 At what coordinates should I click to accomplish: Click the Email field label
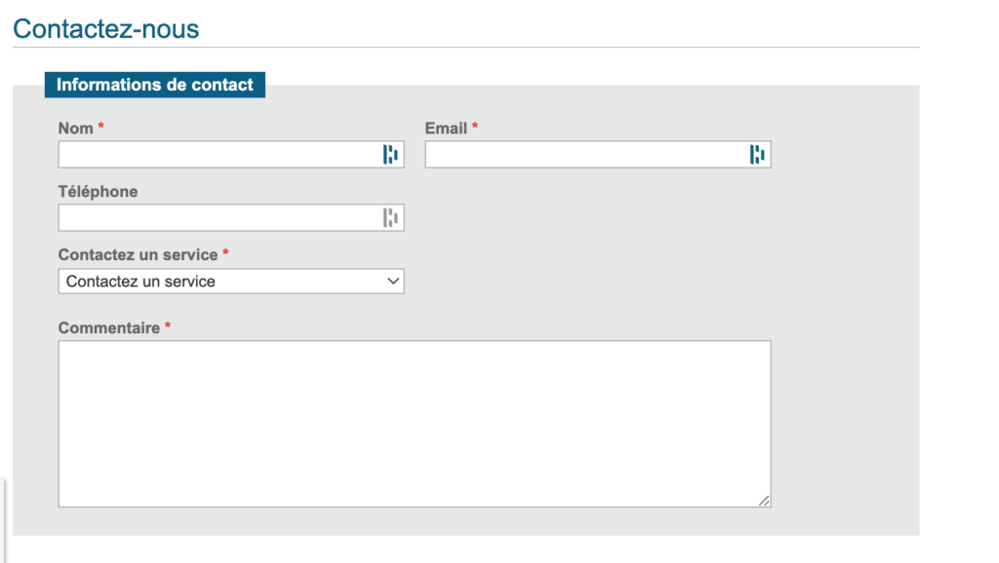point(446,129)
